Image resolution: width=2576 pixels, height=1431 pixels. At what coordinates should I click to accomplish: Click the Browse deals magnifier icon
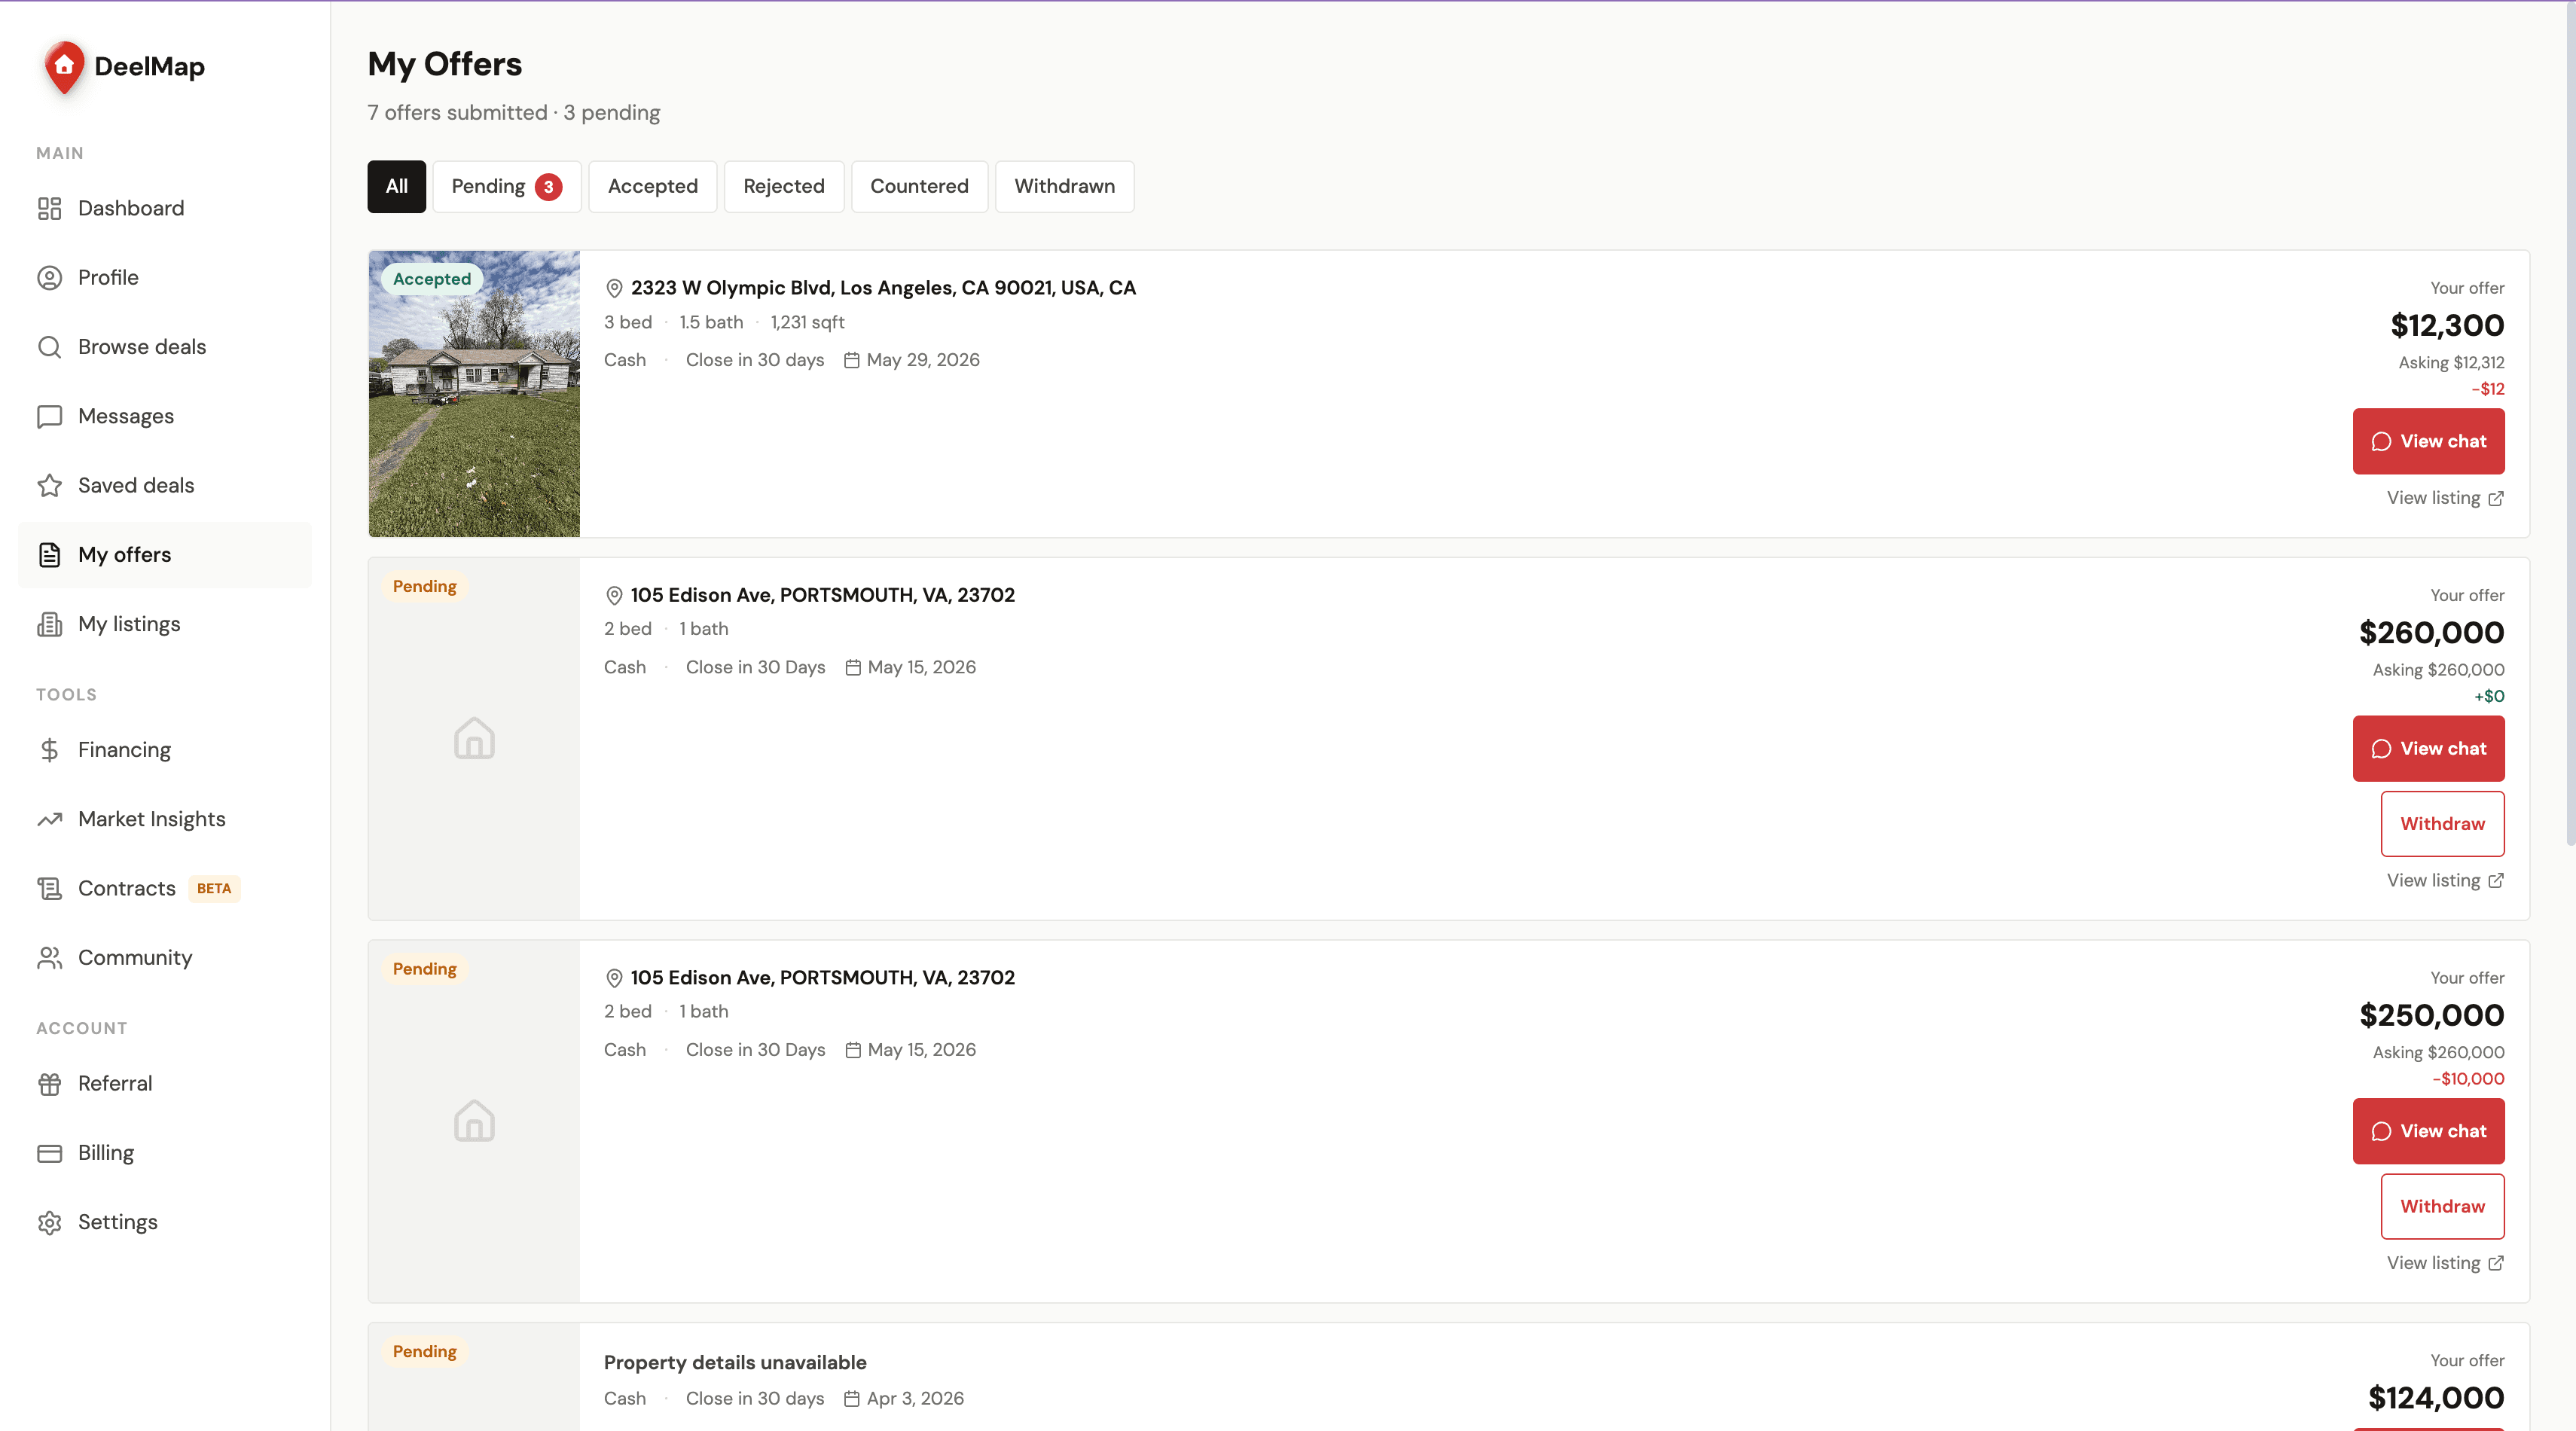pos(49,347)
